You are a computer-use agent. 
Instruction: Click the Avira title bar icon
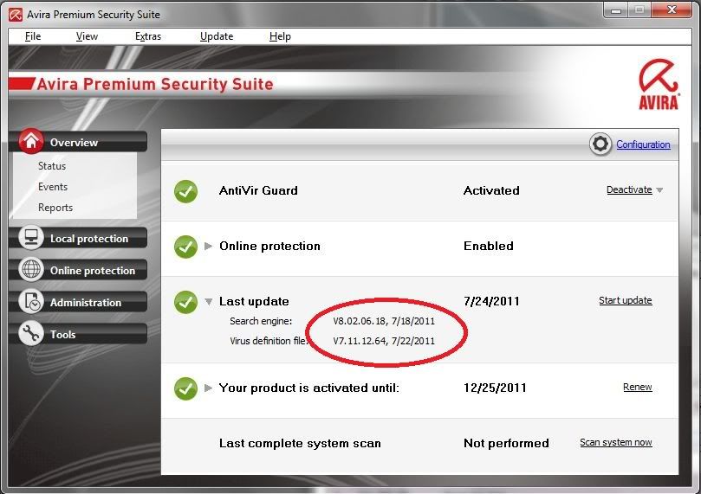(15, 14)
